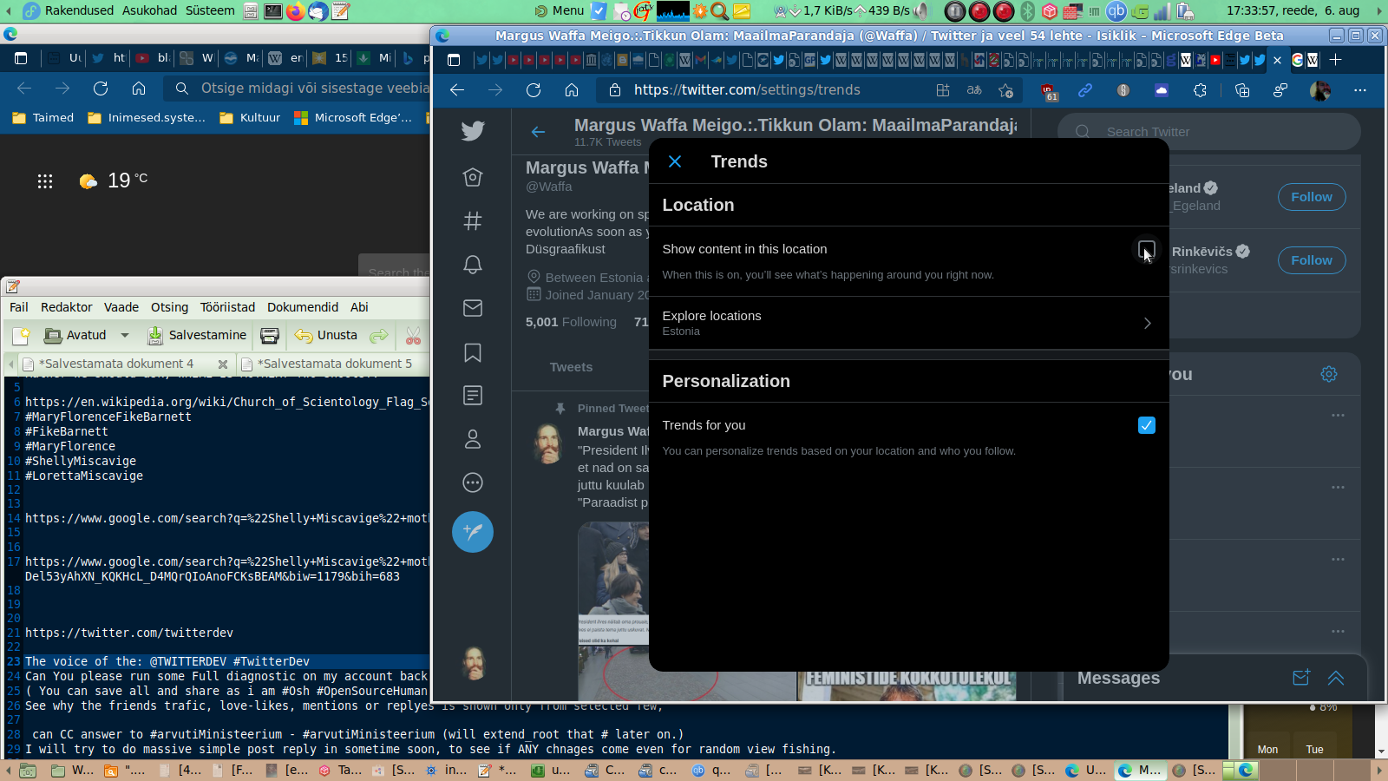Image resolution: width=1388 pixels, height=781 pixels.
Task: Open tab actions menu in Edge Beta
Action: point(454,60)
